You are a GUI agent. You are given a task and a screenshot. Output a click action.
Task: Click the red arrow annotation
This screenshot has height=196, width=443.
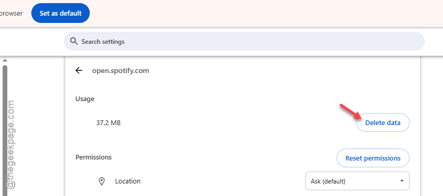351,112
